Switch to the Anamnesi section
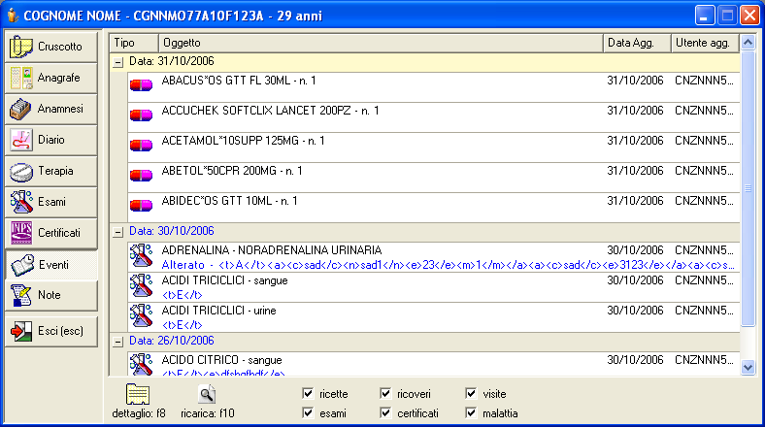The image size is (765, 427). pyautogui.click(x=52, y=109)
